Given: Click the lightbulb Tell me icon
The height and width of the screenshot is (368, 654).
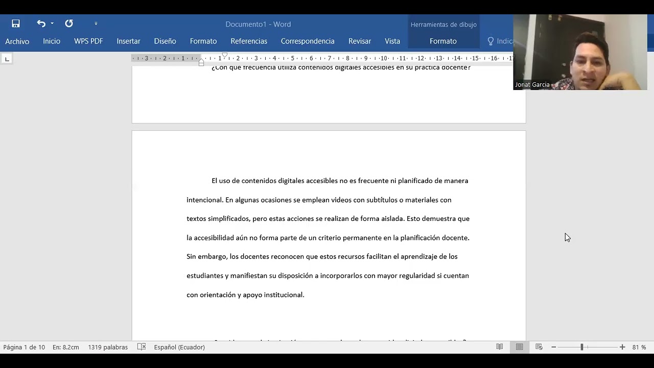Looking at the screenshot, I should (x=491, y=41).
